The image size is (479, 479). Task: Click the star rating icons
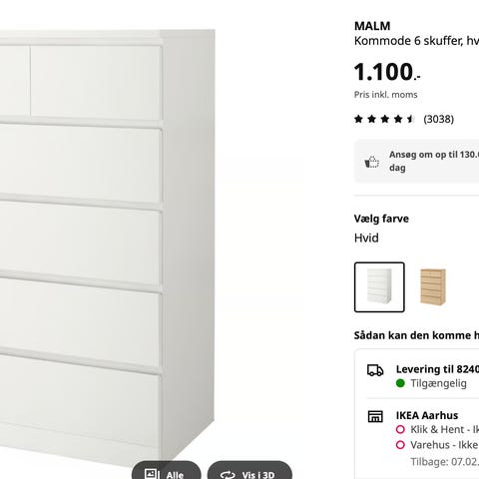(384, 119)
